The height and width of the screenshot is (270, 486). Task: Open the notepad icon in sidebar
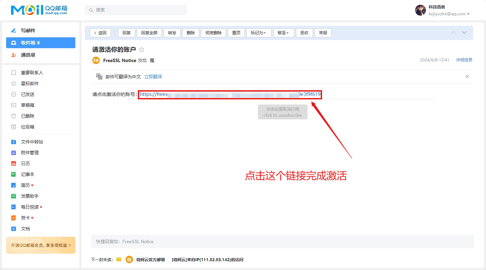(14, 174)
